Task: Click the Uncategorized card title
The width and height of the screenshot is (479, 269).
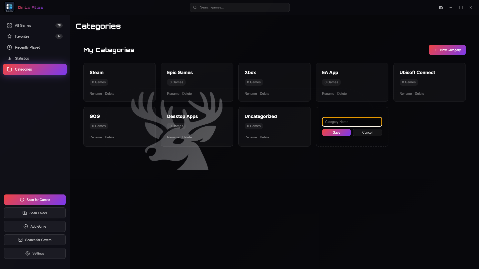Action: pyautogui.click(x=261, y=116)
